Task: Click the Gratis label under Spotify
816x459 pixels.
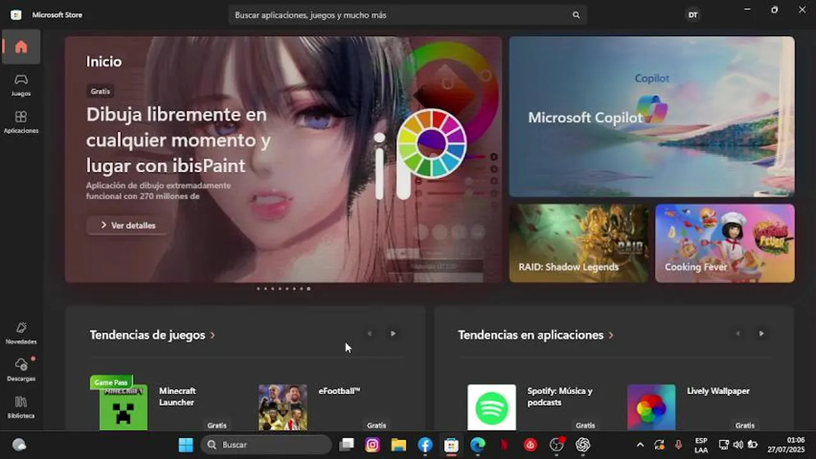Action: (x=585, y=425)
